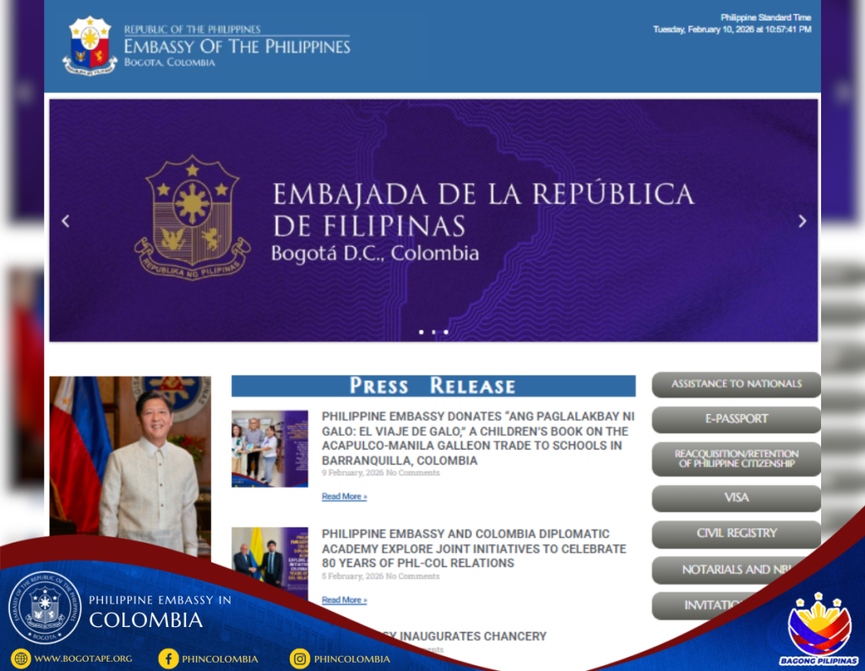Open Reacquisition/Retention of Philippine Citizenship
This screenshot has width=865, height=671.
(x=736, y=459)
